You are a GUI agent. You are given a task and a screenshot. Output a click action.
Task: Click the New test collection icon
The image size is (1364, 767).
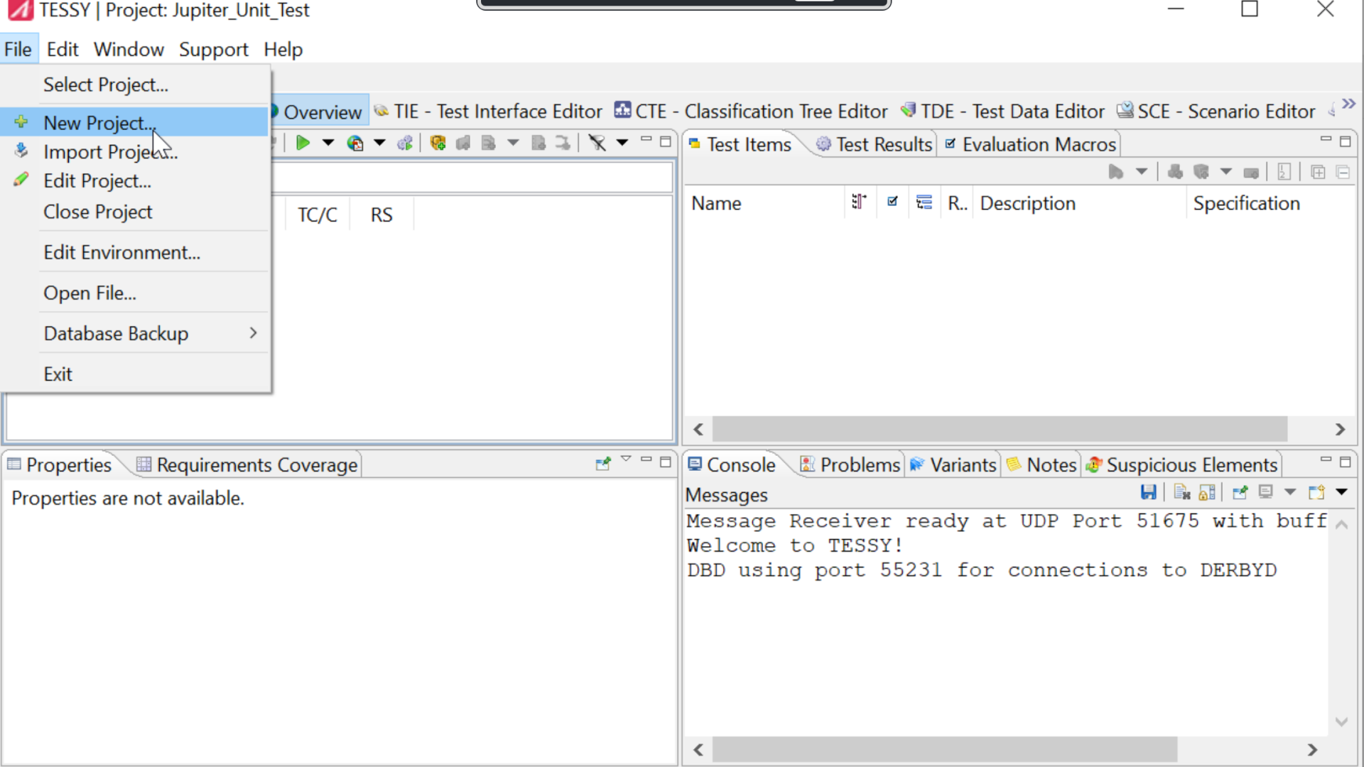(x=438, y=143)
